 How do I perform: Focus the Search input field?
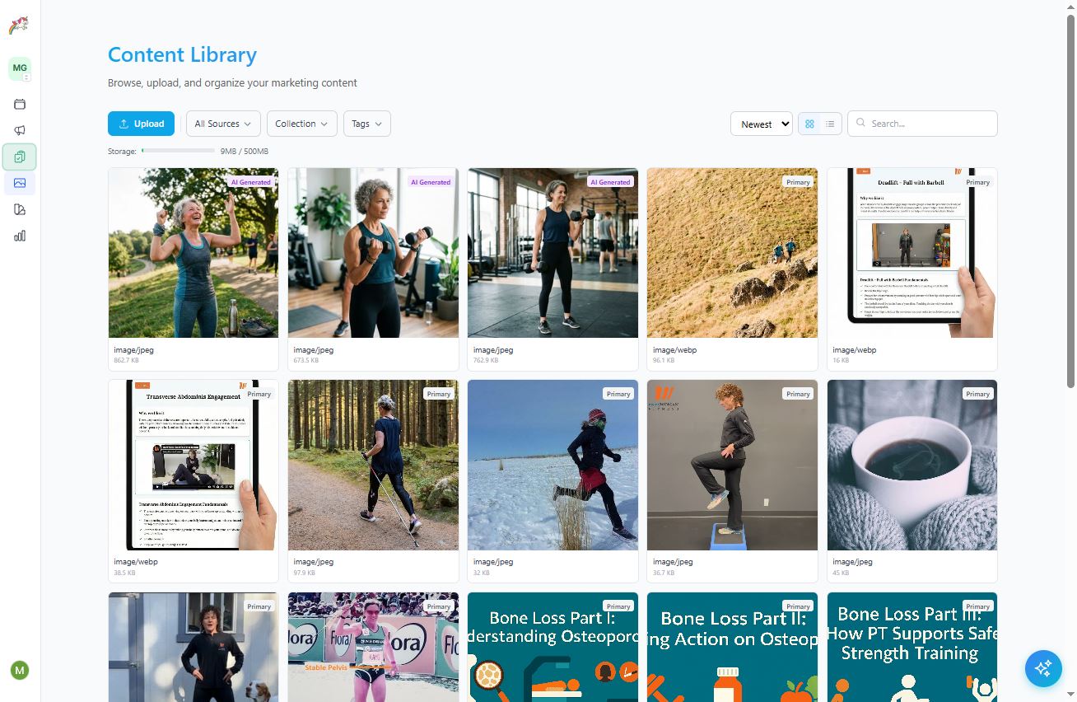click(922, 124)
